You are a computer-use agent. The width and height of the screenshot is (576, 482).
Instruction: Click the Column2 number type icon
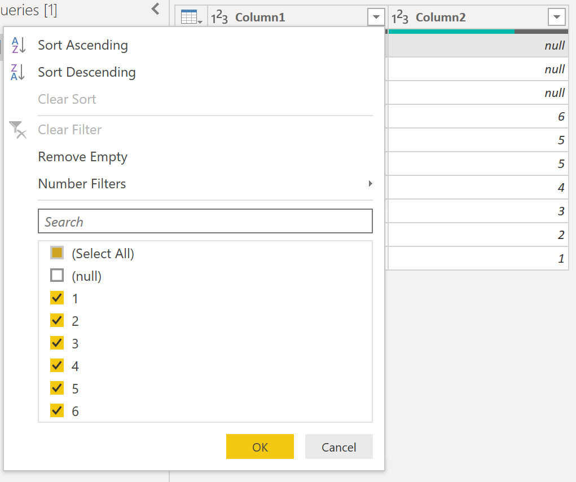click(x=399, y=17)
